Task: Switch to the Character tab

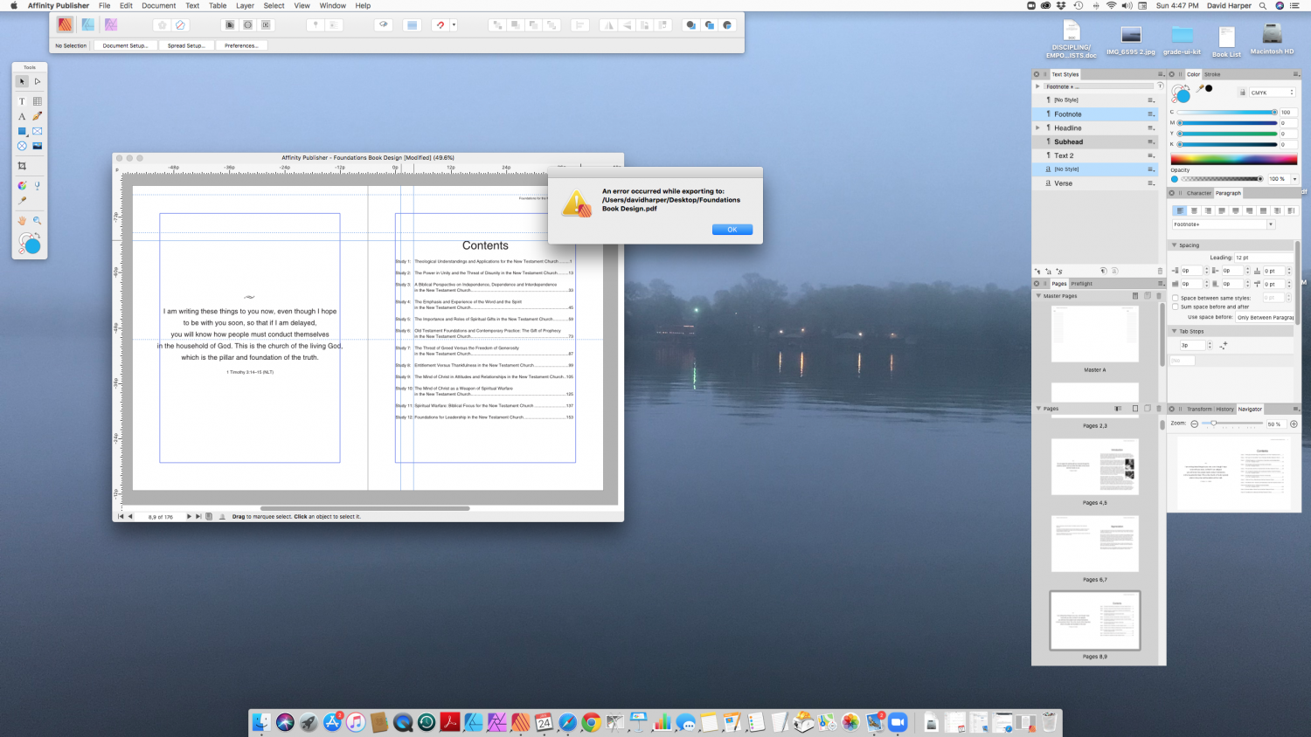Action: 1198,193
